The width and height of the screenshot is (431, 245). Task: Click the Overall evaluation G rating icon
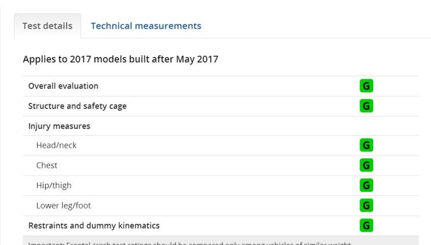click(366, 86)
